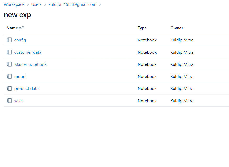
Task: Open the mount notebook
Action: pyautogui.click(x=20, y=76)
